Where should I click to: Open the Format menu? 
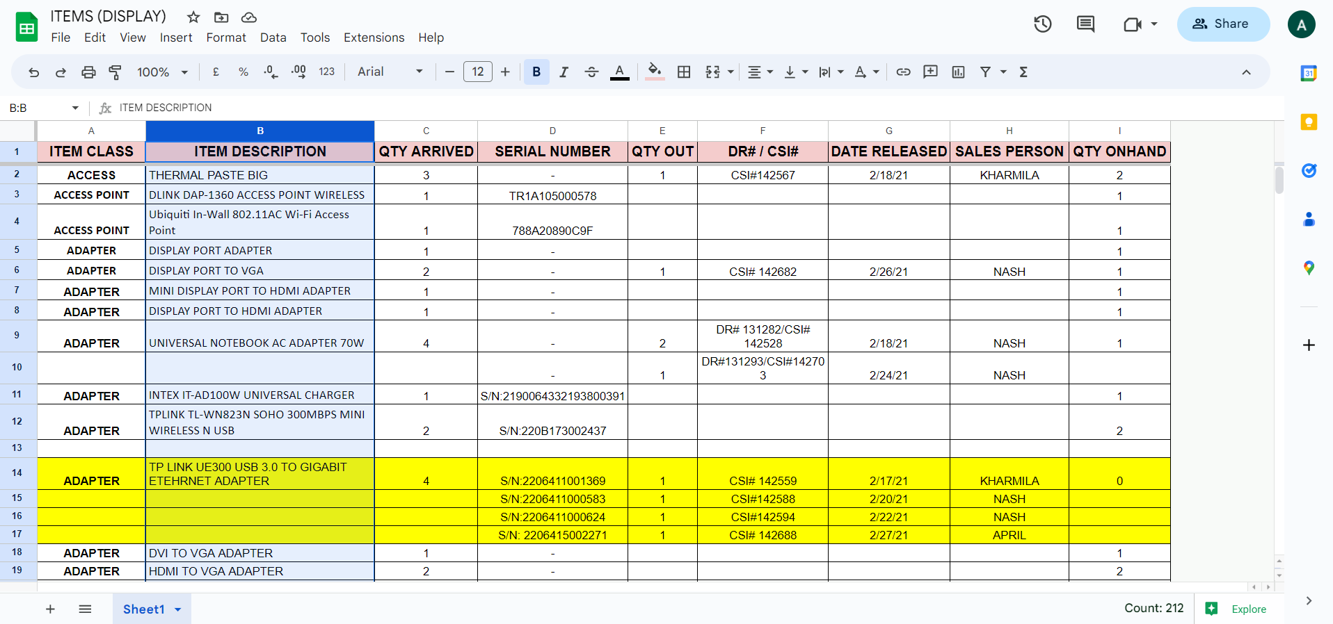[226, 38]
